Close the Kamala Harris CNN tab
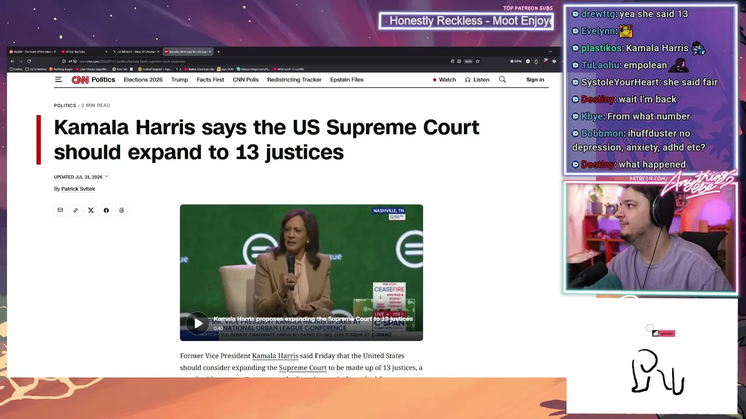The height and width of the screenshot is (419, 746). coord(209,52)
